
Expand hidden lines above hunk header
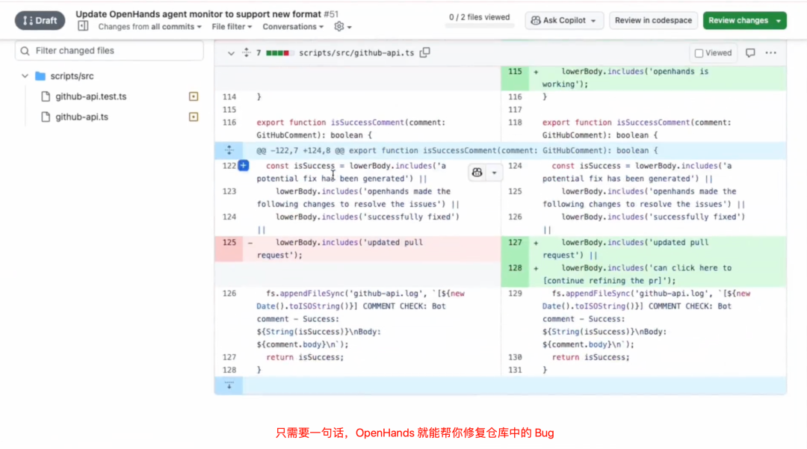point(229,150)
